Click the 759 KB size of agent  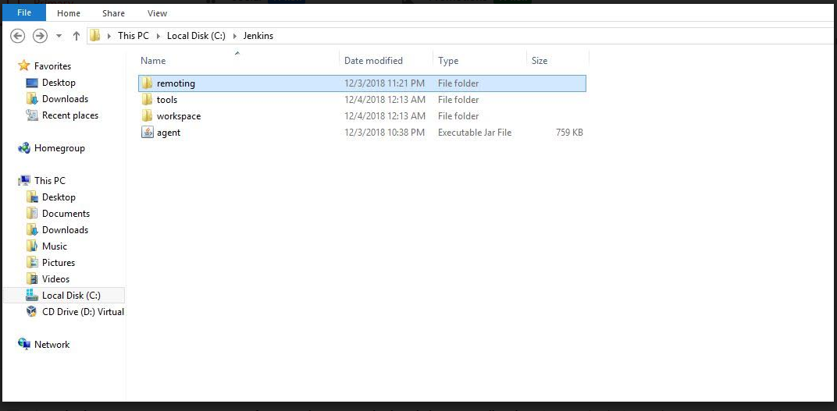pos(569,133)
